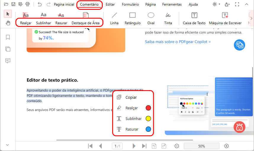
Task: Select the Tinta ink tool
Action: (168, 19)
